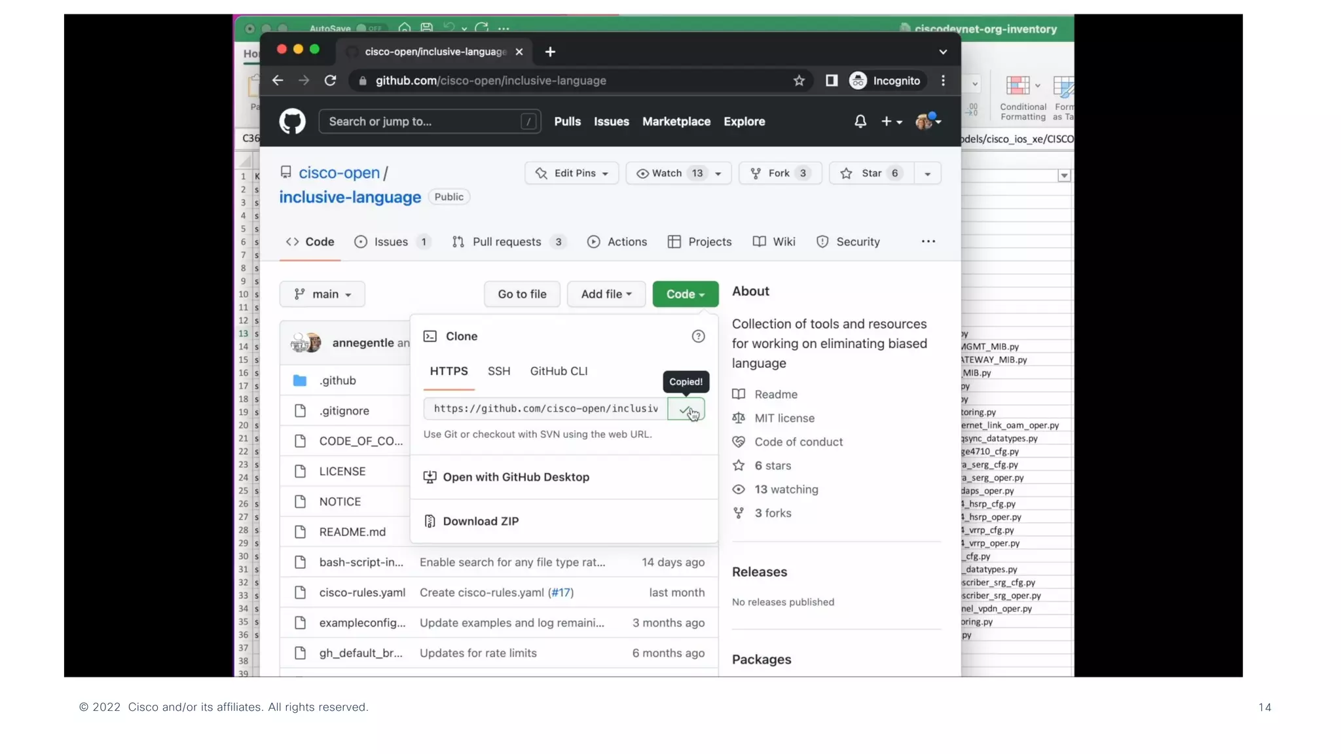Open the Add file dropdown
The height and width of the screenshot is (754, 1341).
click(606, 295)
